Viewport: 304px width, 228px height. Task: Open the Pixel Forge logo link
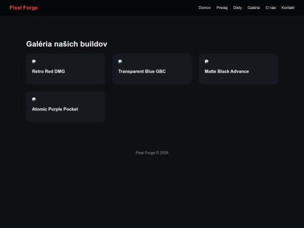(x=24, y=8)
